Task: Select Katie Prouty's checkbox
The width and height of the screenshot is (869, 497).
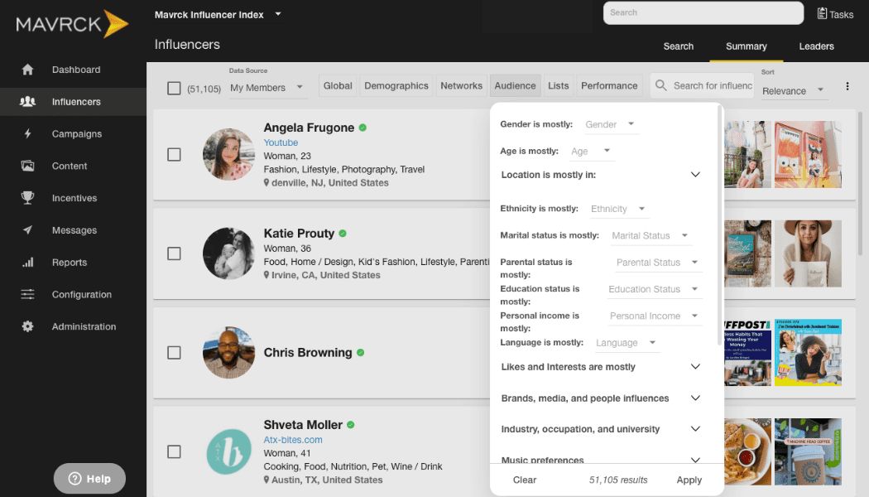Action: coord(174,253)
